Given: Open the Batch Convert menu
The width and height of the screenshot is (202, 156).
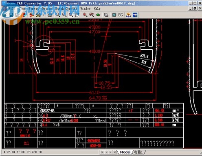Looking at the screenshot, I should 66,9.
